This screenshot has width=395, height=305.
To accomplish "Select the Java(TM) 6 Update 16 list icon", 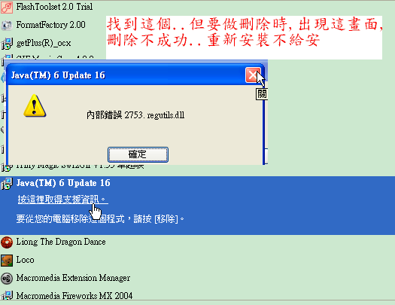I will [x=7, y=183].
